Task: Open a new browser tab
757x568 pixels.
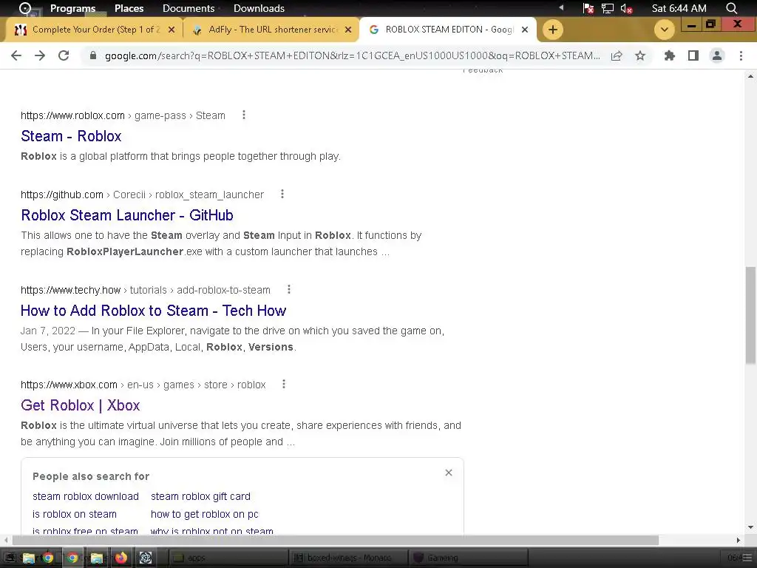Action: coord(552,30)
